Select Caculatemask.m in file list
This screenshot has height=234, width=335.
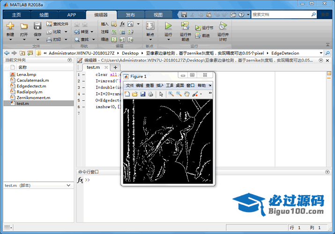(x=33, y=80)
